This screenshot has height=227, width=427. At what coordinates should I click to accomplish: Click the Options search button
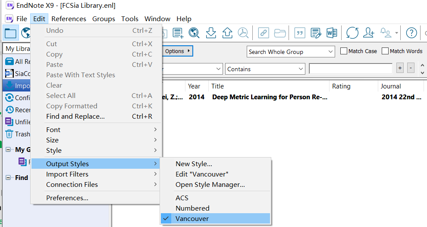(x=178, y=51)
